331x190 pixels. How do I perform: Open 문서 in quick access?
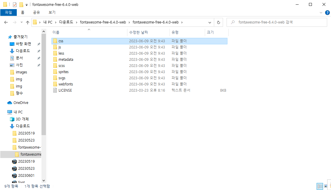pos(19,58)
